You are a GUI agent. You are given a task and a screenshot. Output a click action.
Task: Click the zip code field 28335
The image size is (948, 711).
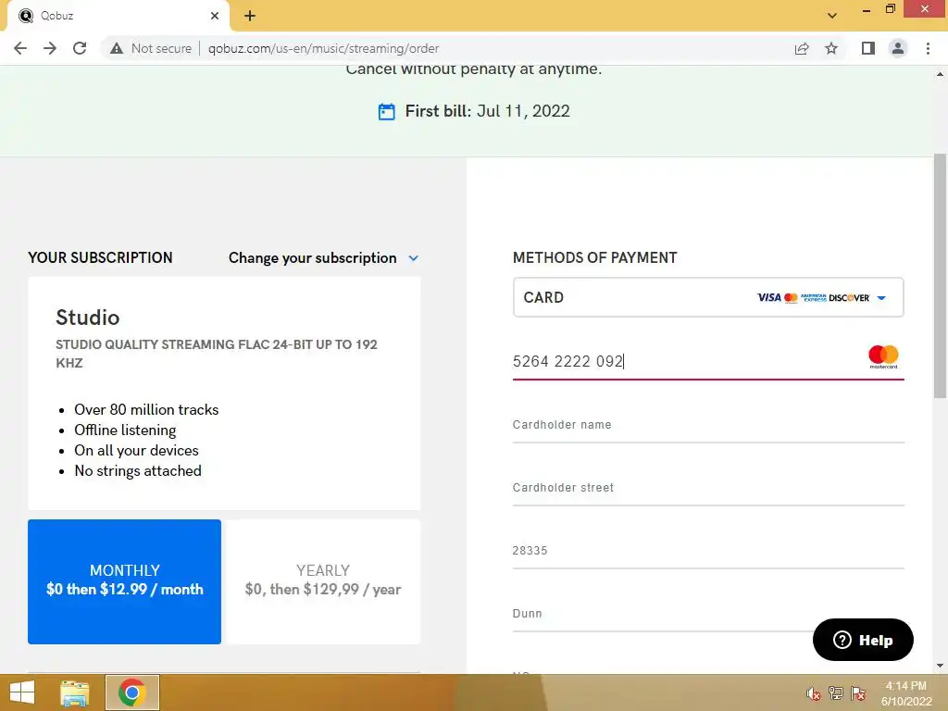(708, 551)
